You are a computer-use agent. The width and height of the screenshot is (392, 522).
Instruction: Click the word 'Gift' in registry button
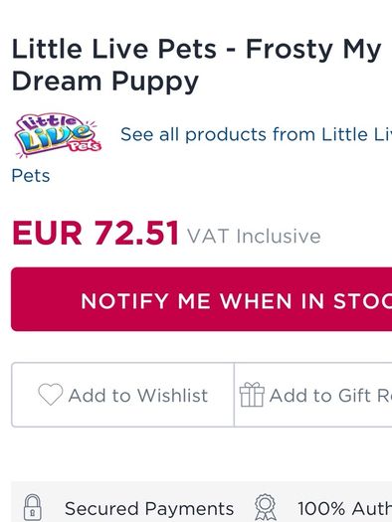tap(354, 396)
